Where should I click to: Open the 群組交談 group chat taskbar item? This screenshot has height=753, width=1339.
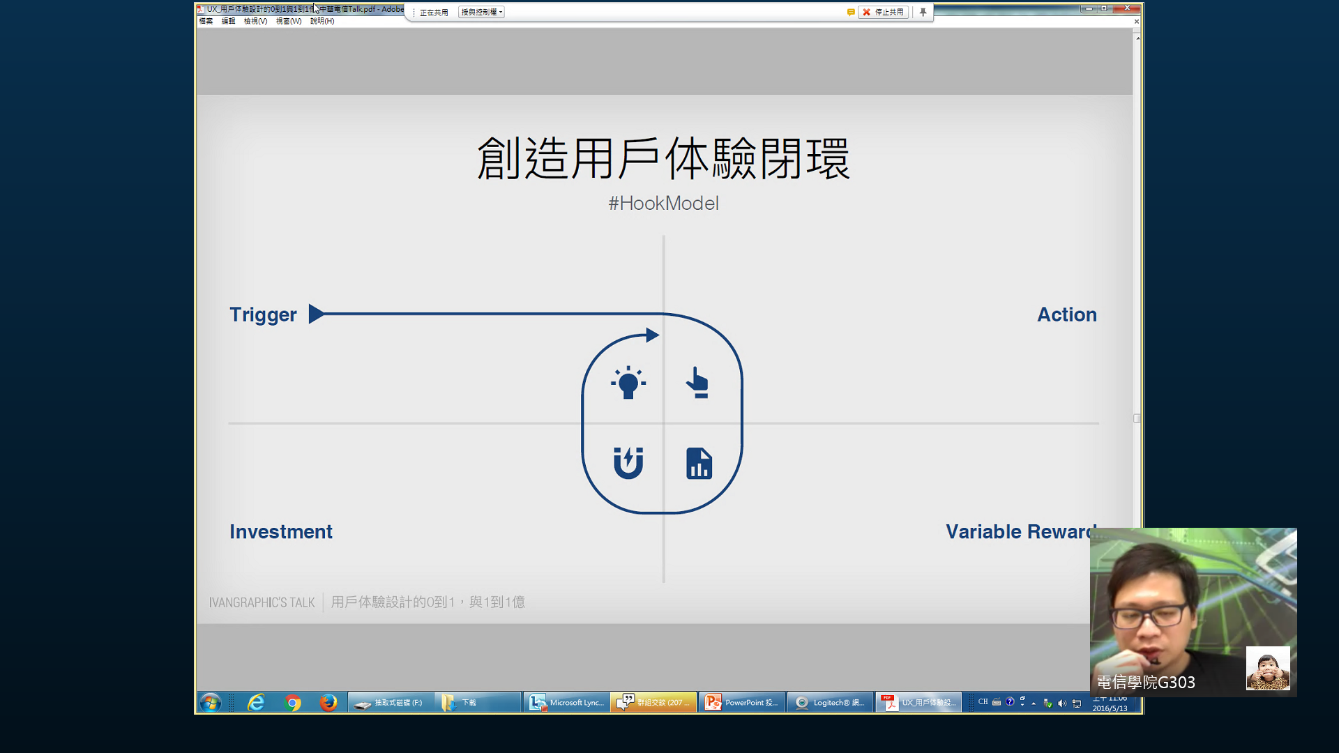tap(653, 702)
